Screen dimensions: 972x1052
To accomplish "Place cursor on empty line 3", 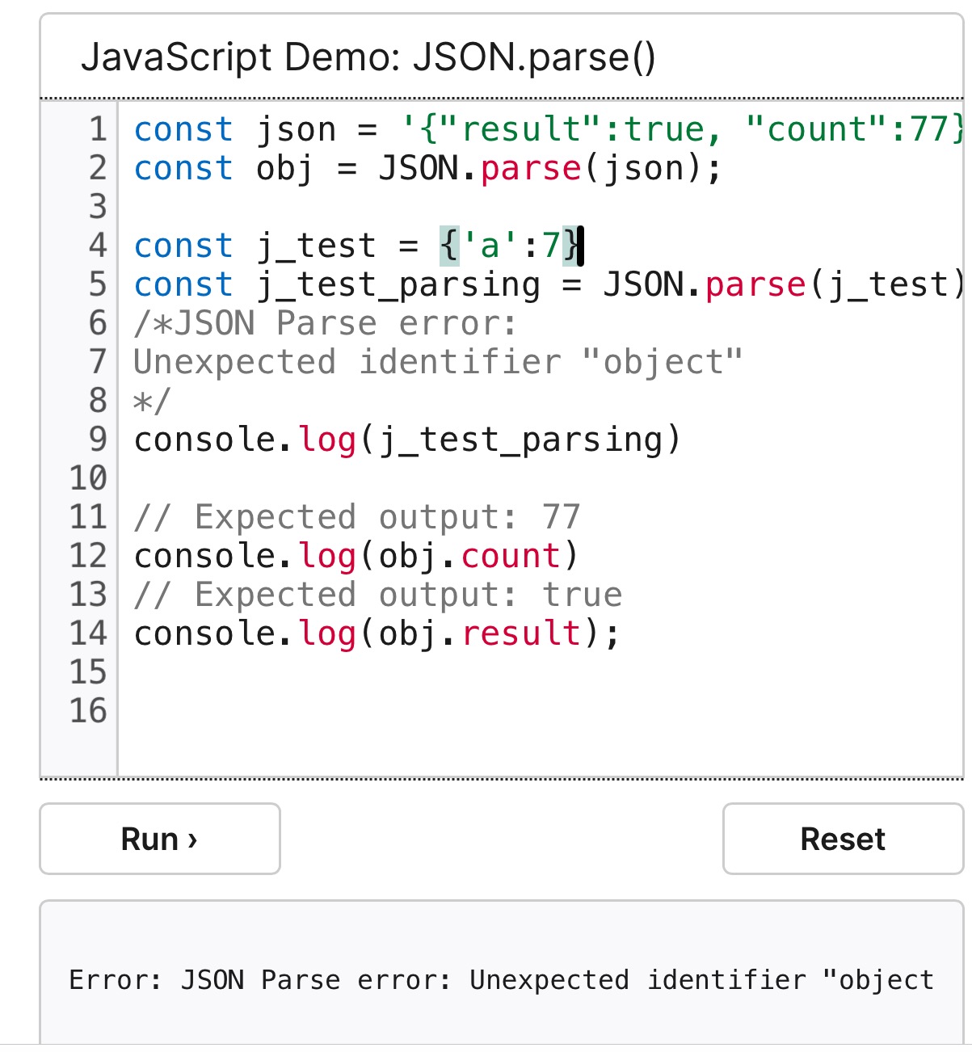I will (x=541, y=207).
